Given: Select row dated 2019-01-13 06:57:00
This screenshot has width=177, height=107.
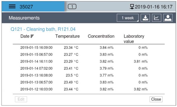Looking at the screenshot, I should 89,82.
